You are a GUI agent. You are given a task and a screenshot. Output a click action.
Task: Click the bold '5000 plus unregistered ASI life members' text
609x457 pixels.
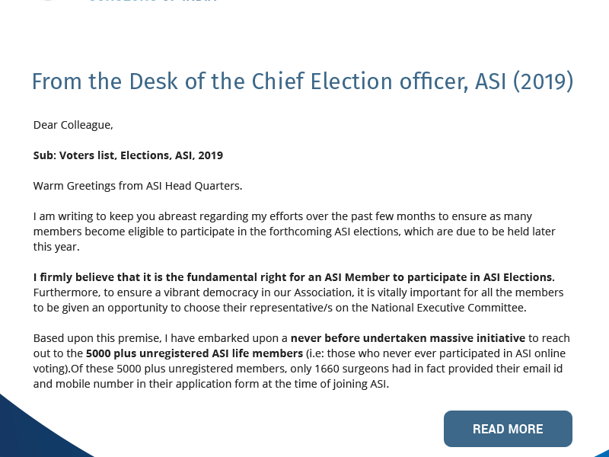click(x=194, y=353)
